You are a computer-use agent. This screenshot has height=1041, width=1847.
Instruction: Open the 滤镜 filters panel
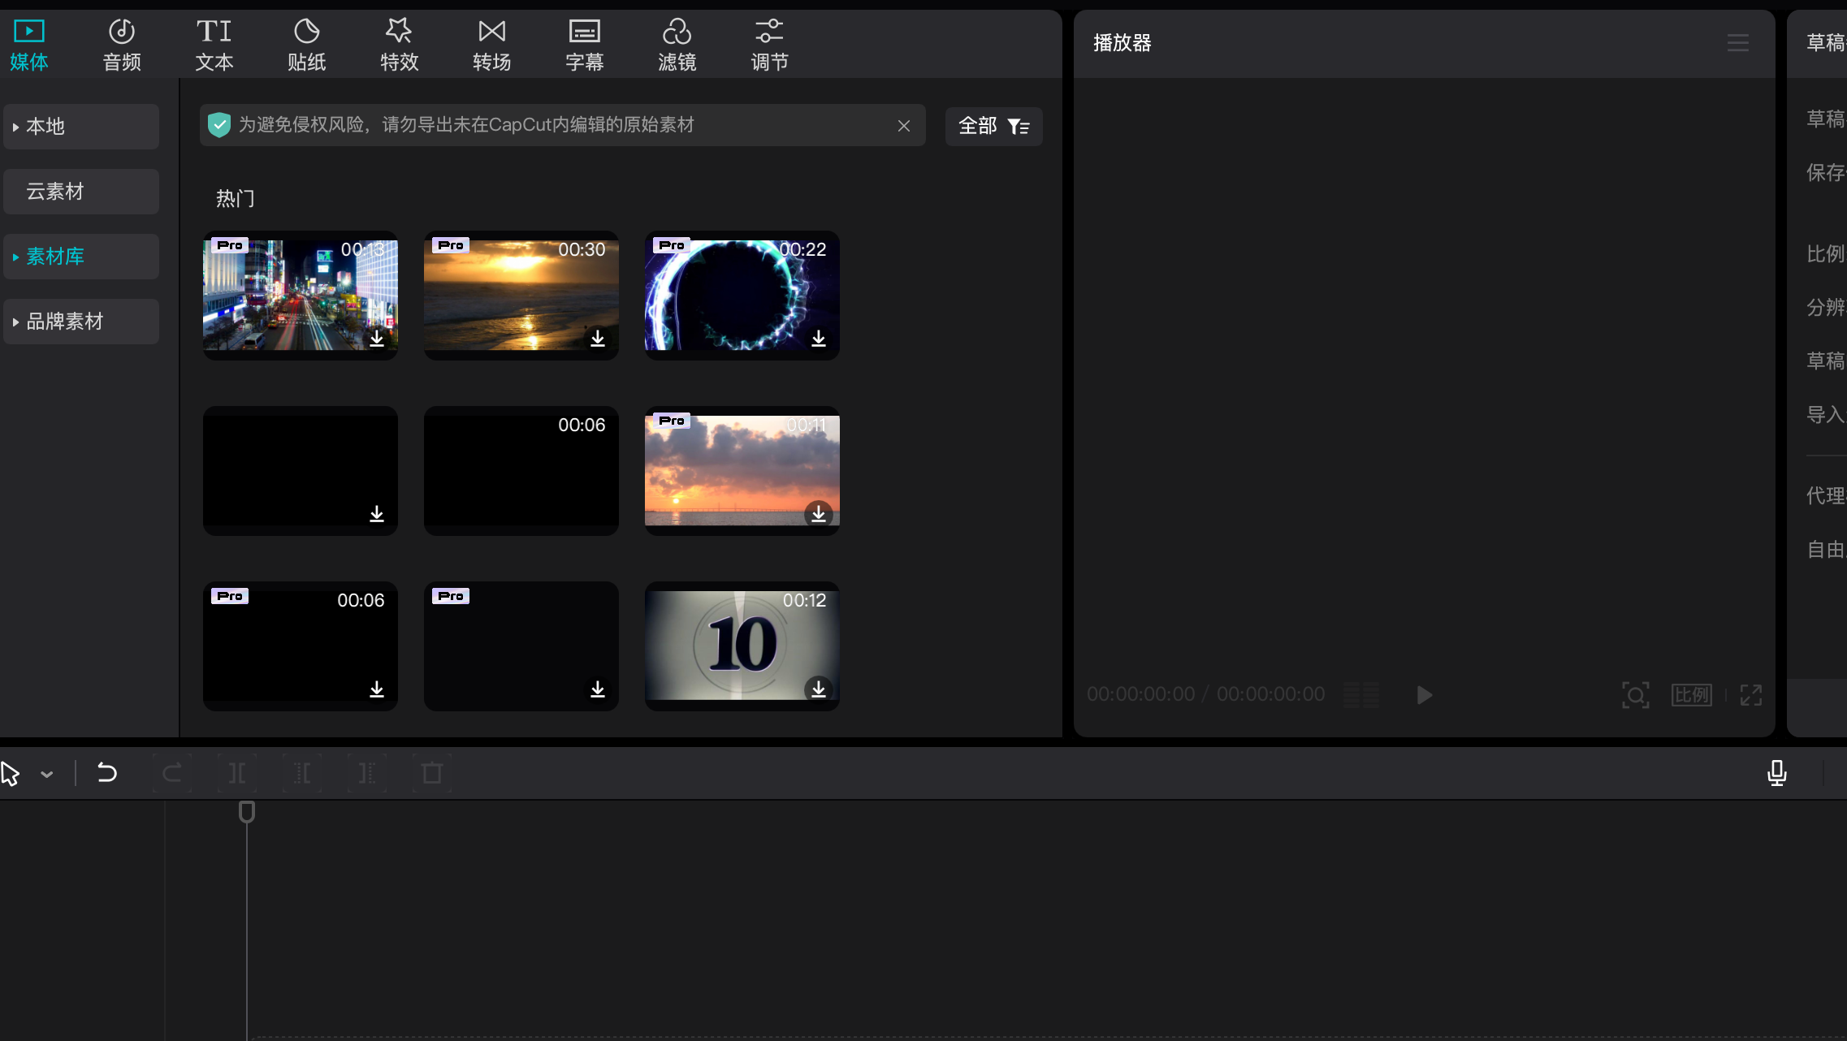click(677, 45)
